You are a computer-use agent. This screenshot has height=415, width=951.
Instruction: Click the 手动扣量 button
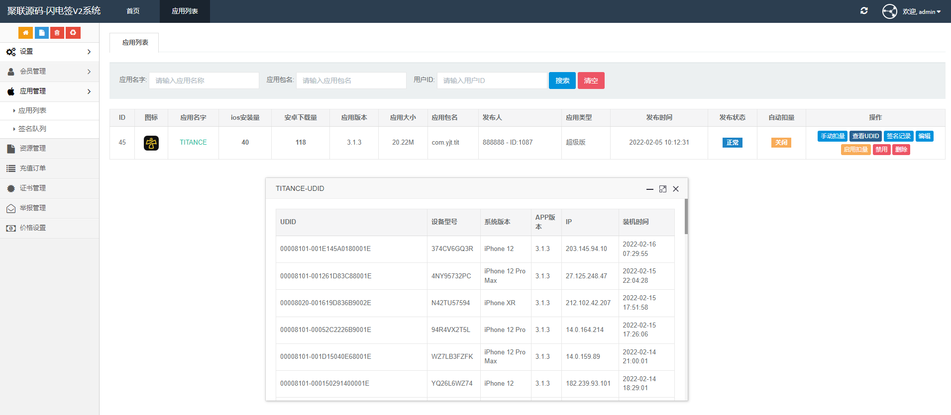pos(833,136)
